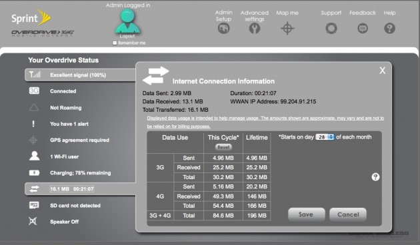This screenshot has width=420, height=245.
Task: Click the 3G + 4G row label
Action: pos(160,216)
